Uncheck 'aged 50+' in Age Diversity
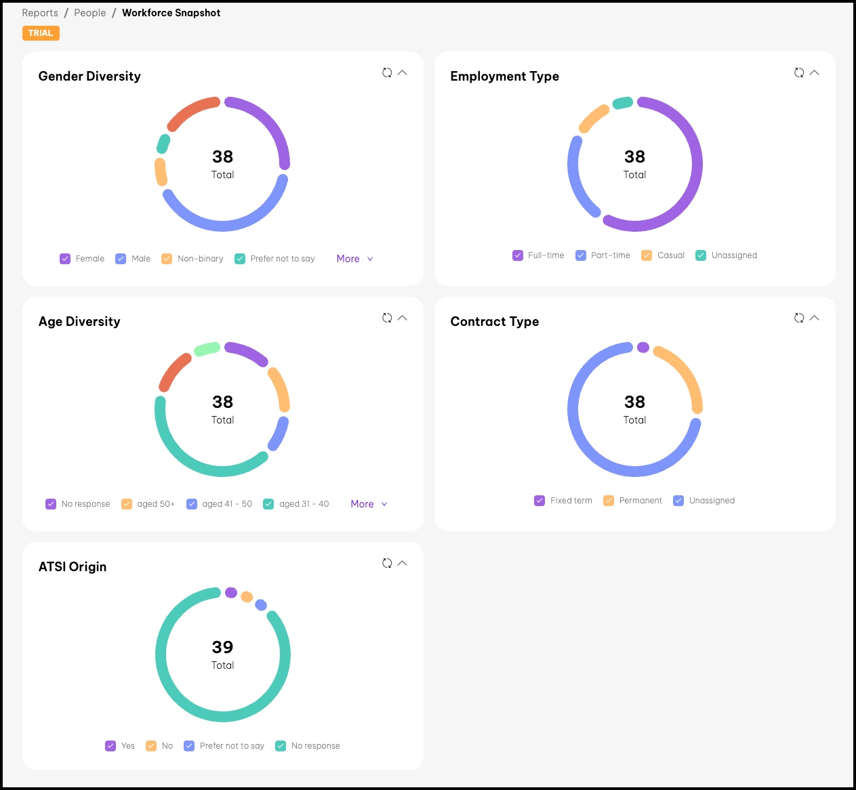856x790 pixels. pyautogui.click(x=127, y=504)
